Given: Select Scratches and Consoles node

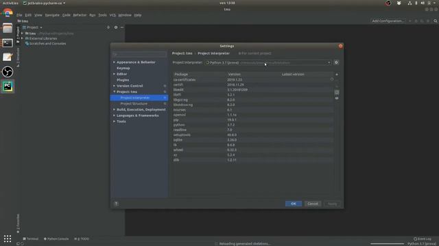Looking at the screenshot, I should [x=46, y=44].
